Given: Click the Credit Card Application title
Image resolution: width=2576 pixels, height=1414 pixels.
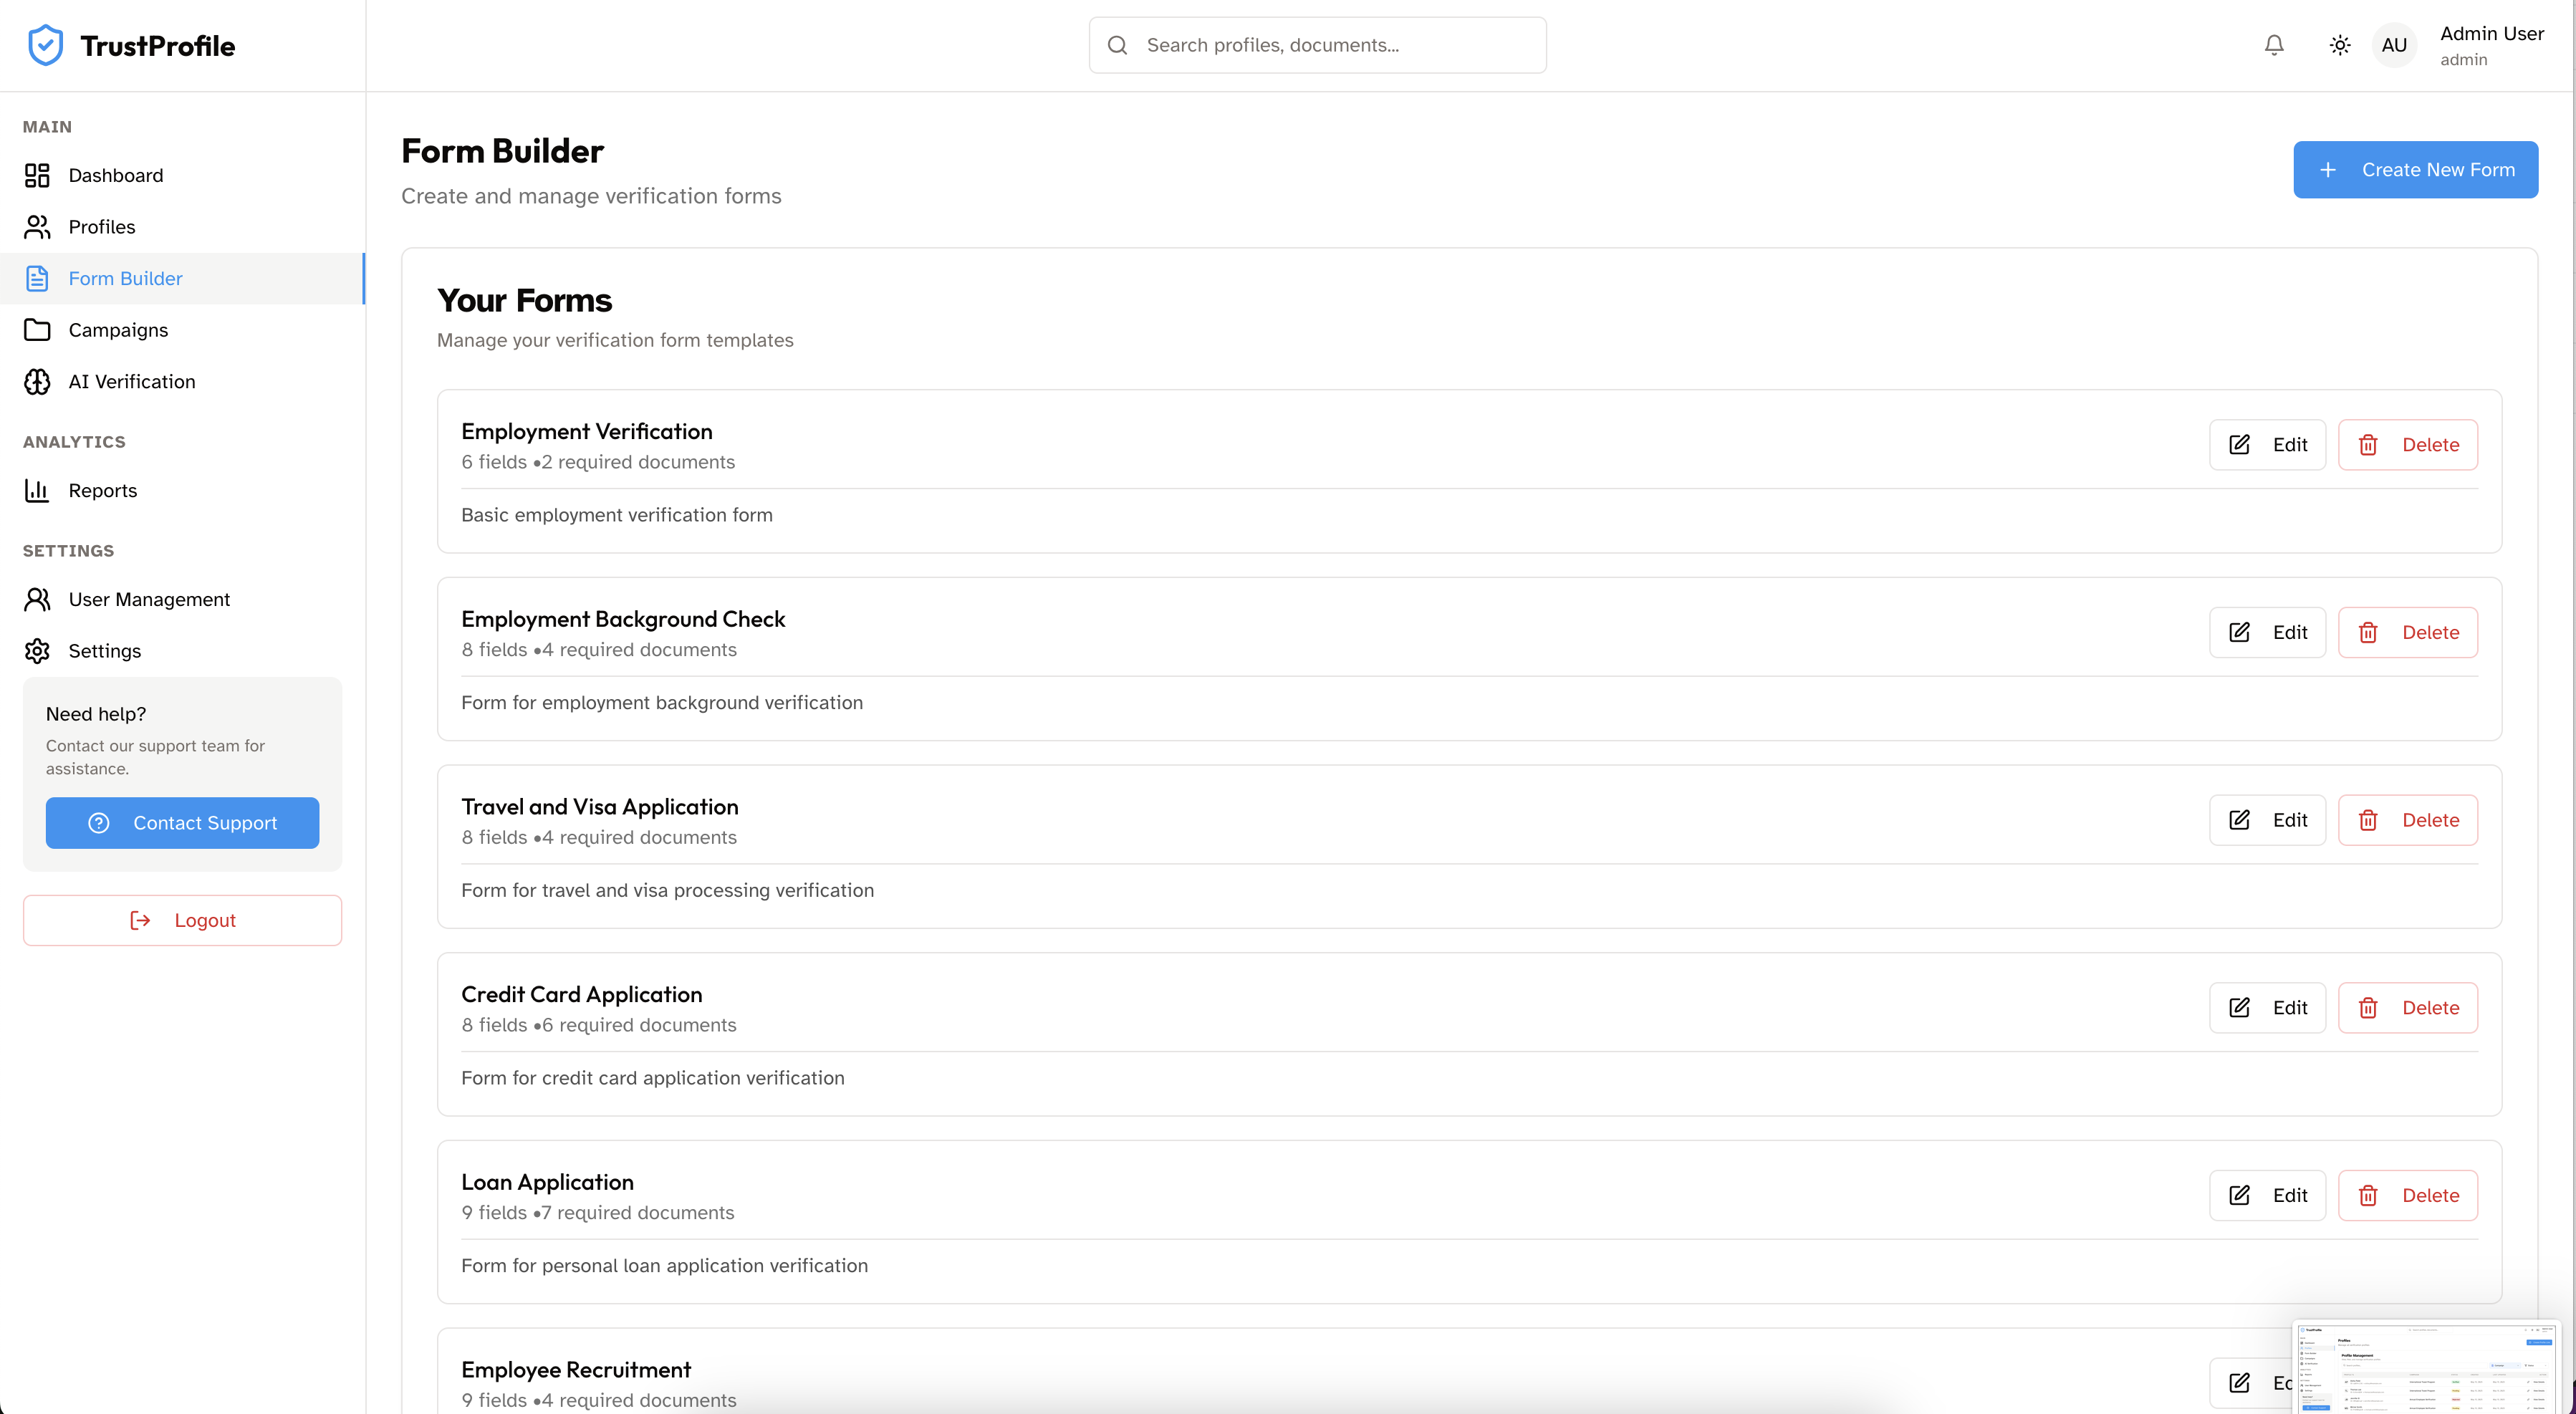Looking at the screenshot, I should [x=582, y=994].
